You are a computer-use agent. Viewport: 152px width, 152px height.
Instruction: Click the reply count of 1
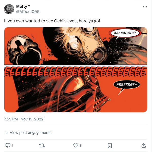click(12, 146)
